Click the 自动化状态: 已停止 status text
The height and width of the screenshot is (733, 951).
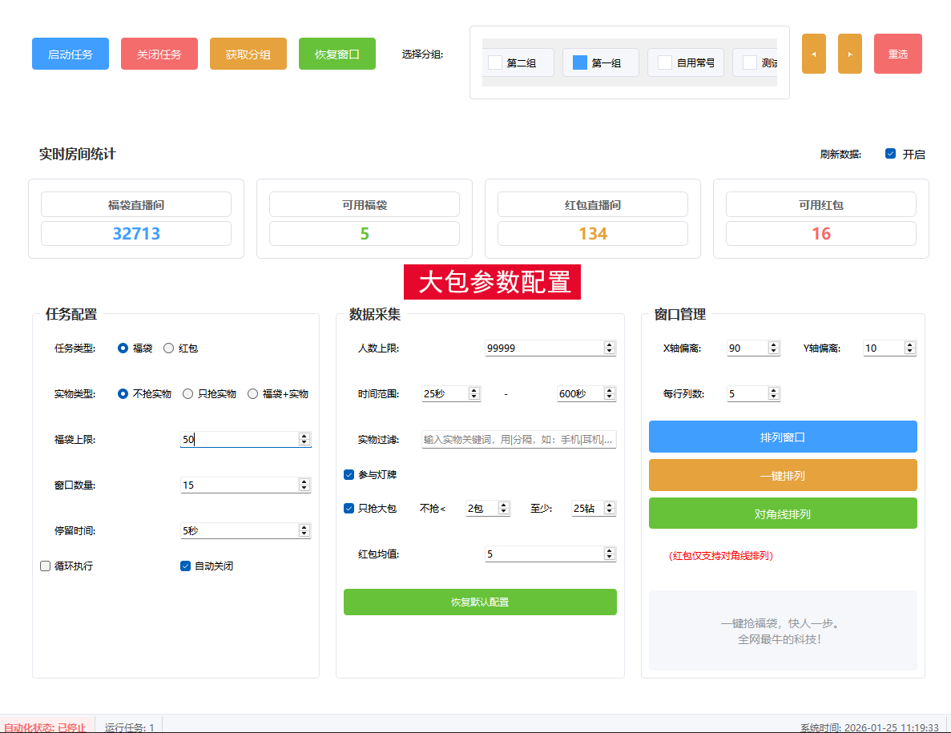point(45,727)
